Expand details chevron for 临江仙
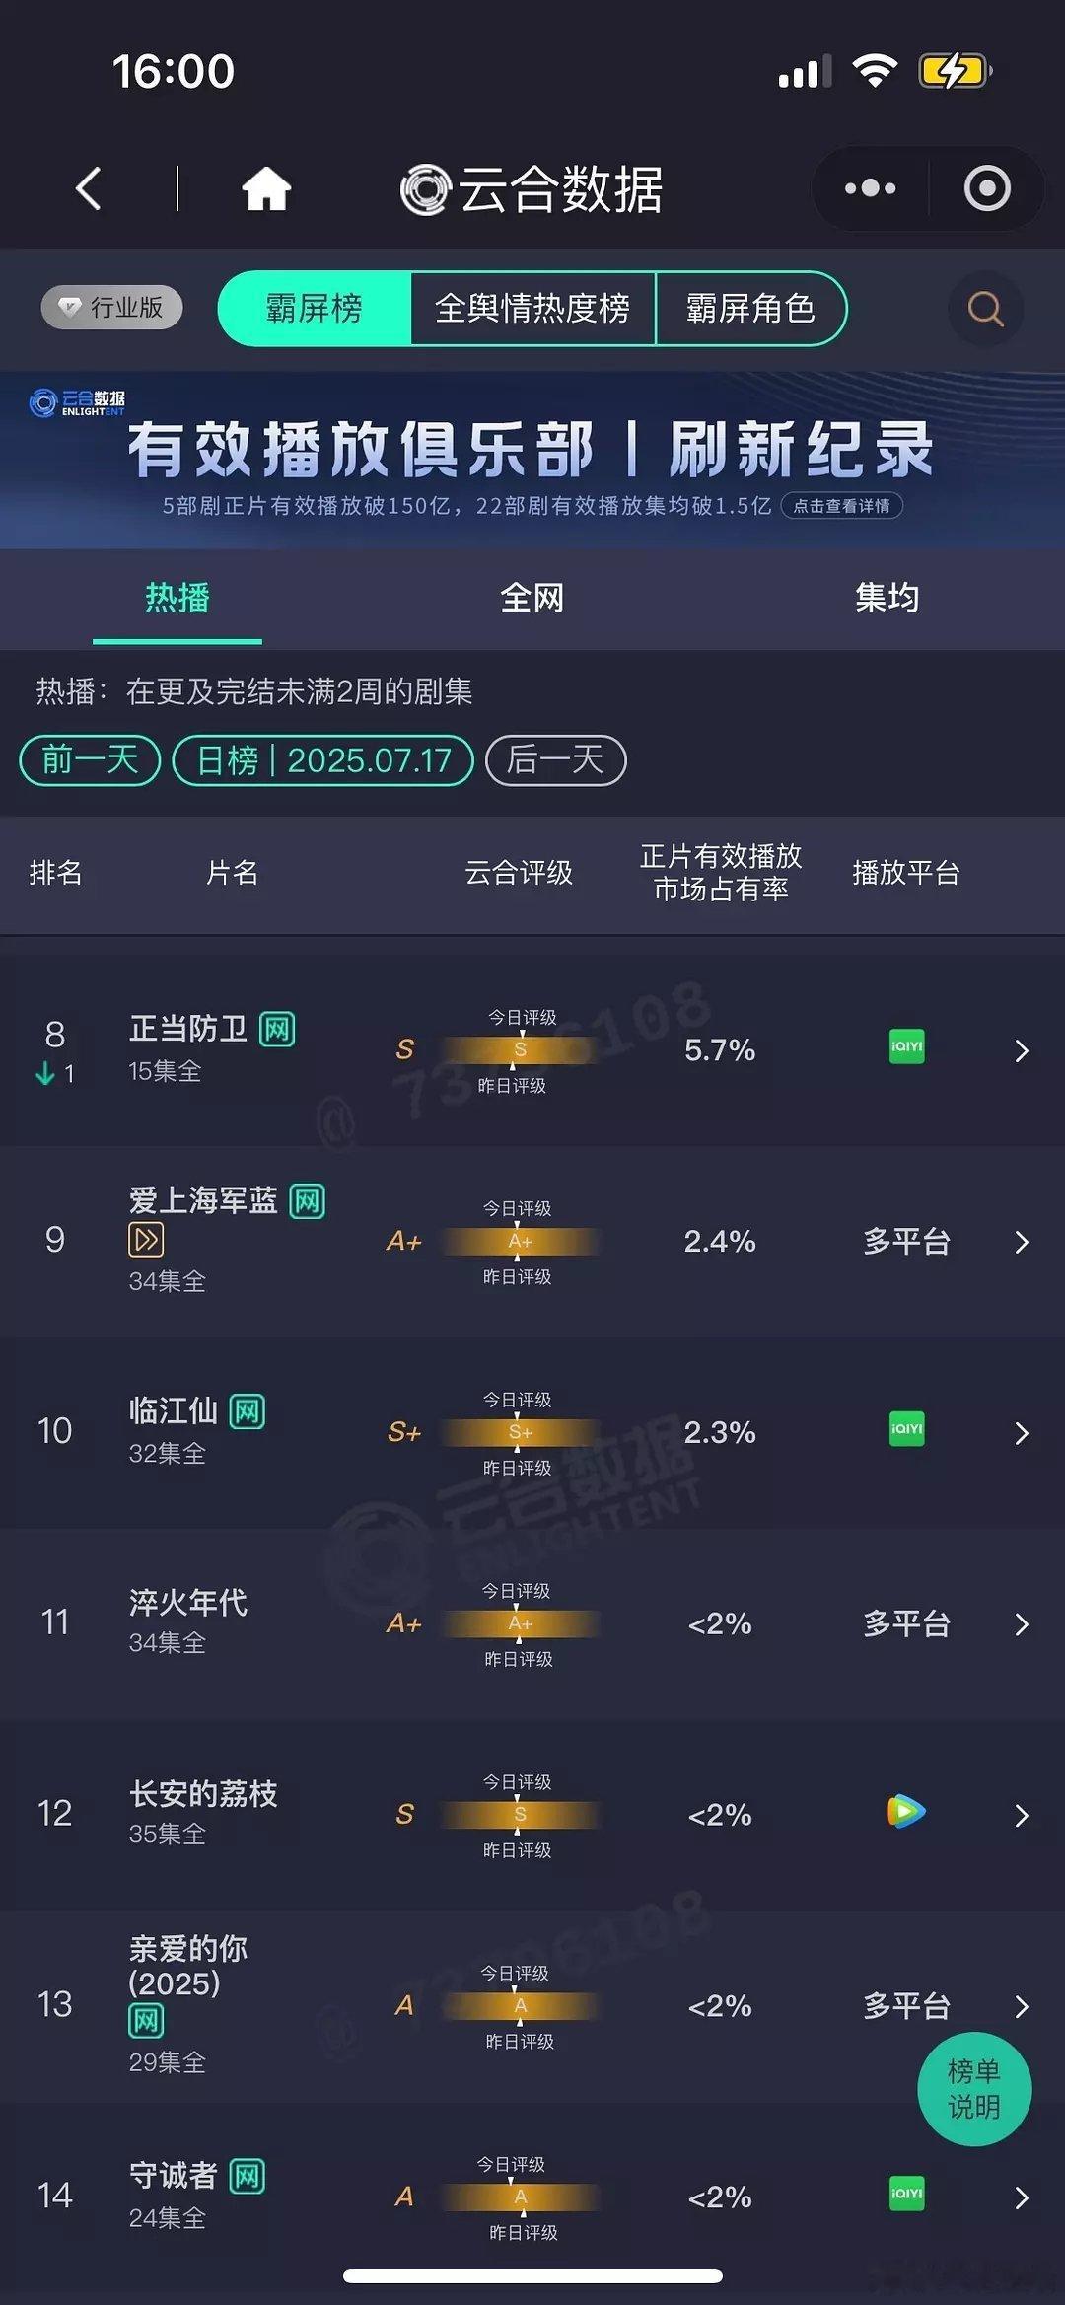The height and width of the screenshot is (2305, 1065). (x=1022, y=1433)
